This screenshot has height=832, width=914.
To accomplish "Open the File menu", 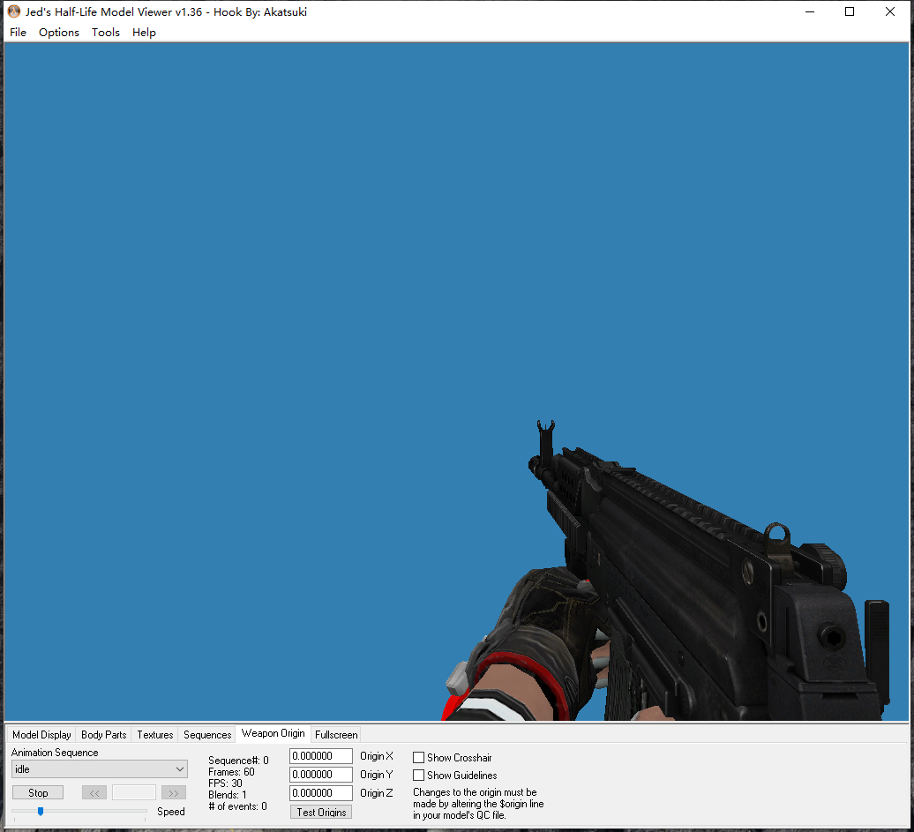I will tap(18, 32).
